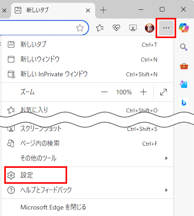This screenshot has height=216, width=194.
Task: Select ページ内の検索 menu item
Action: coord(87,143)
